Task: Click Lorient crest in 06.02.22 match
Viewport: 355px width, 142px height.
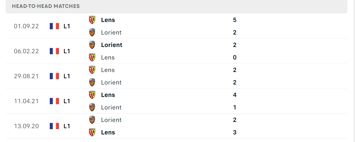Action: (92, 45)
